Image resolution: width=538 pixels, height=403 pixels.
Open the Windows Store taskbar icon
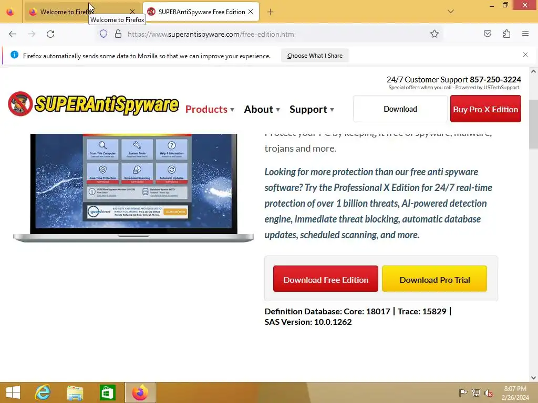[x=107, y=393]
